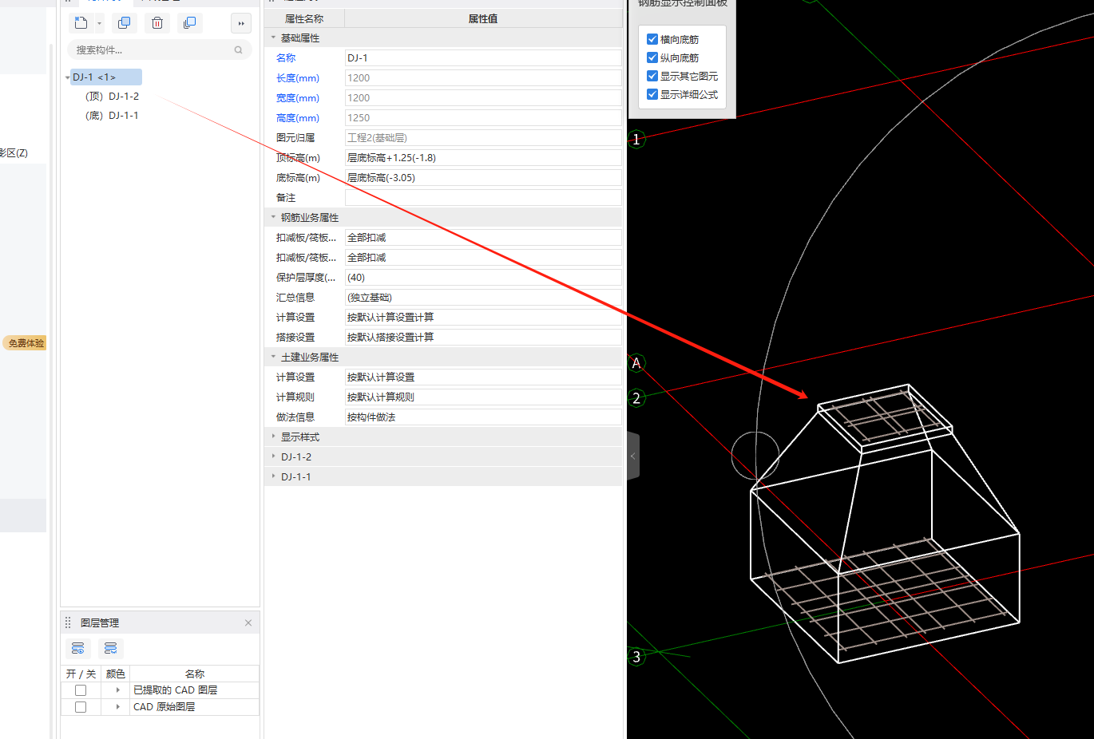This screenshot has width=1094, height=739.
Task: Click the 高度(mm) value 1250
Action: (x=483, y=117)
